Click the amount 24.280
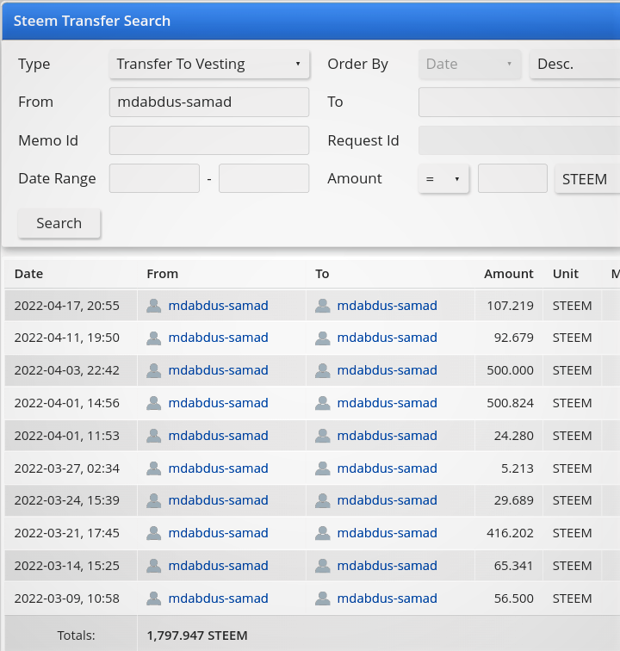 pyautogui.click(x=514, y=436)
